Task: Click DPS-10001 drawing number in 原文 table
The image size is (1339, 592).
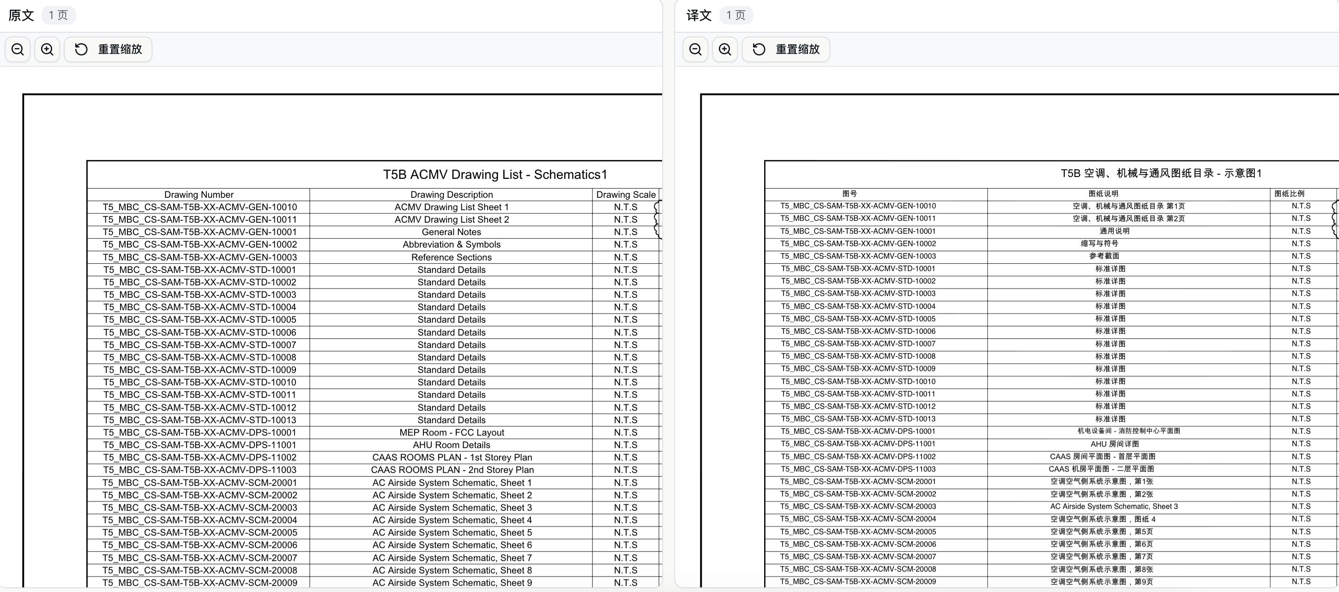Action: point(199,432)
